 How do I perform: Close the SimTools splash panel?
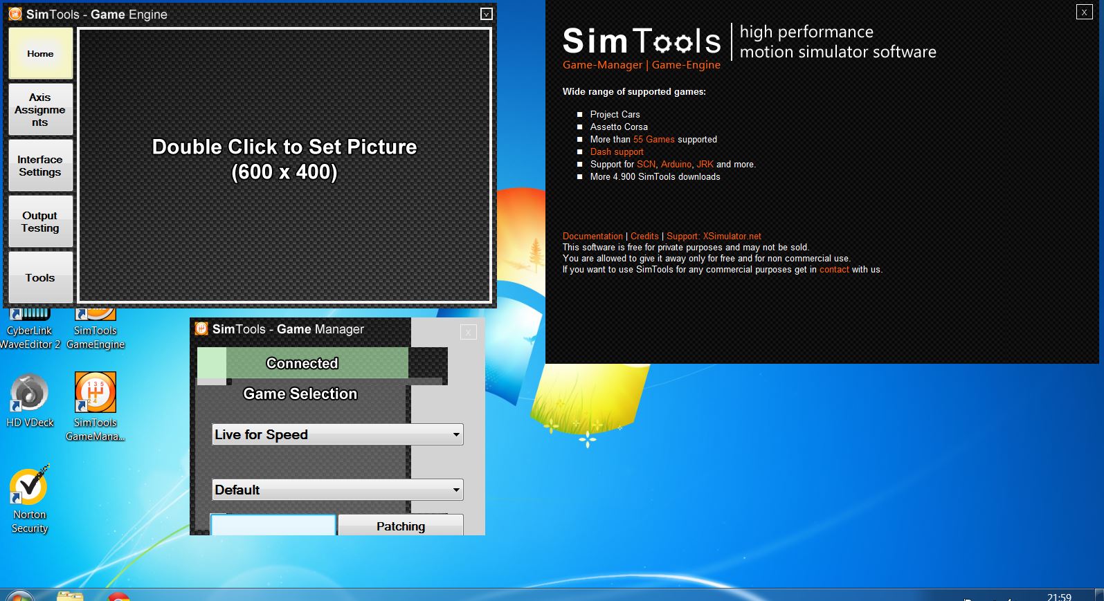tap(1084, 12)
